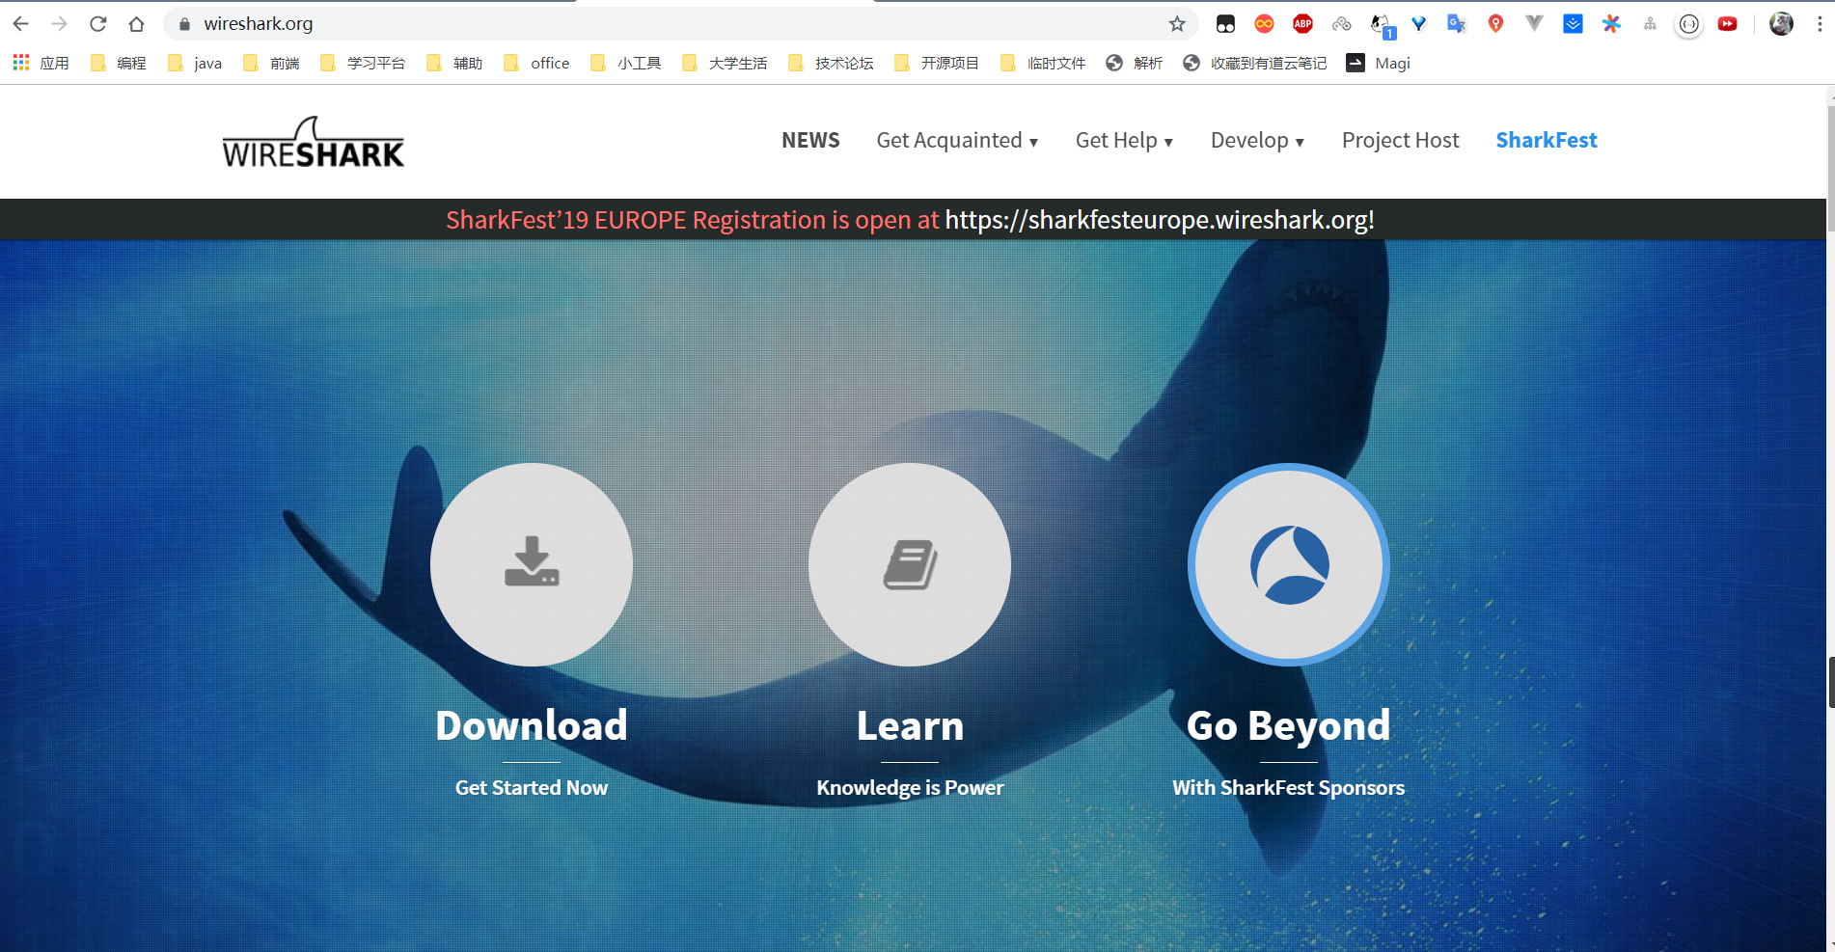Open the sharkfesteurope.wireshark.org link
The height and width of the screenshot is (952, 1835).
click(1160, 220)
